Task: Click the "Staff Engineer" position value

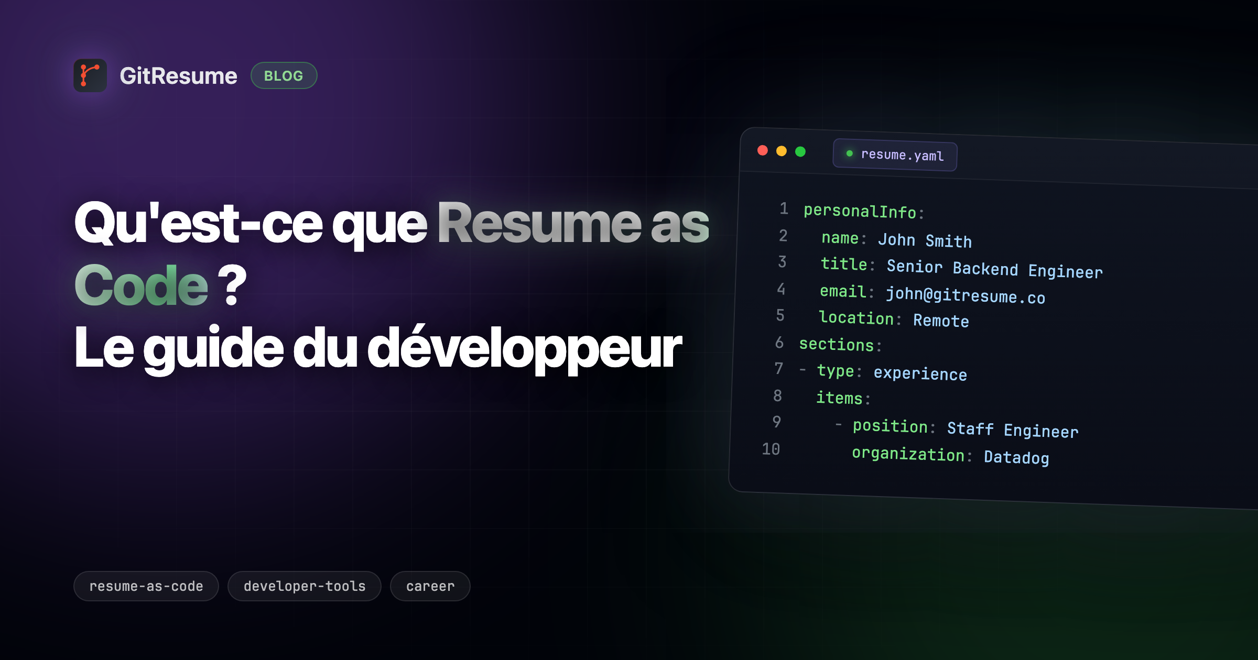Action: pyautogui.click(x=1013, y=430)
